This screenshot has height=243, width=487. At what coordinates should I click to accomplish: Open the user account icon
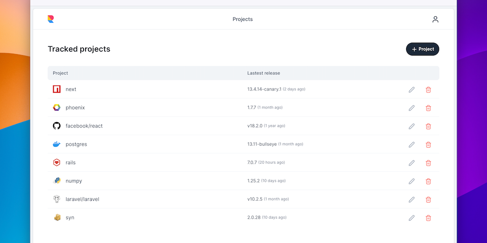tap(435, 19)
